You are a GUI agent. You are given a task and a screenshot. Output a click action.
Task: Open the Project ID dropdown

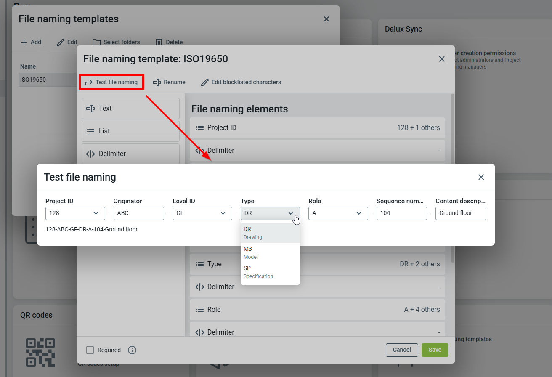tap(75, 213)
